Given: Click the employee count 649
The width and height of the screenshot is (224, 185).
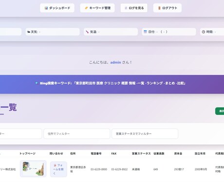Looking at the screenshot, I should tap(156, 169).
